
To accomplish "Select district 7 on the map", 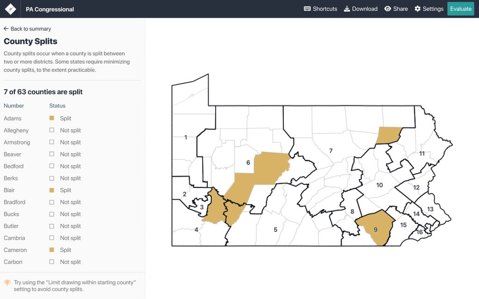I will tap(331, 151).
